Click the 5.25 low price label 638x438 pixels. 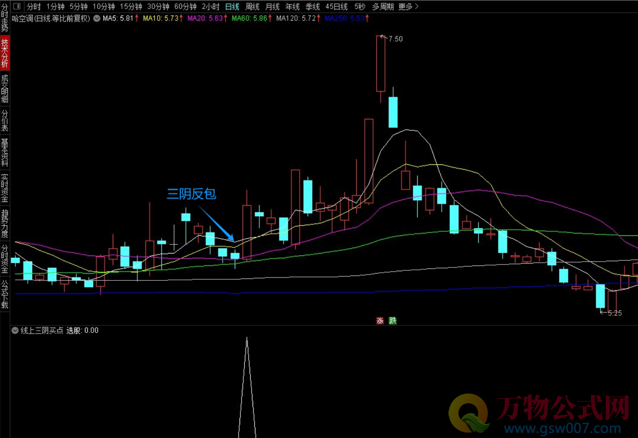[614, 313]
